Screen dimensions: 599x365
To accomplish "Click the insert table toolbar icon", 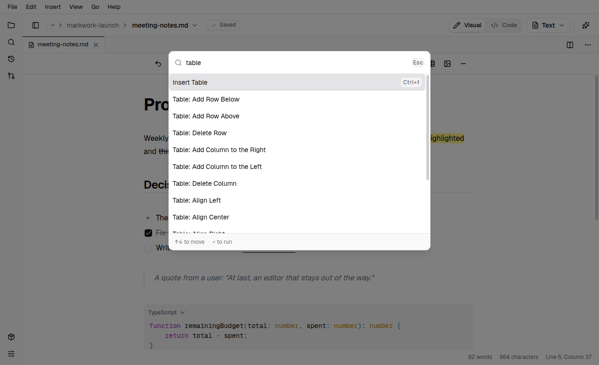I will tap(432, 64).
